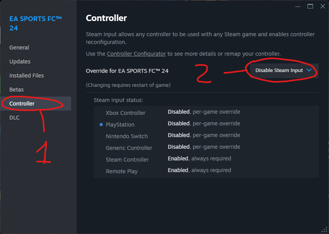Click the Nintendo Switch status entry
329x234 pixels.
(x=127, y=136)
